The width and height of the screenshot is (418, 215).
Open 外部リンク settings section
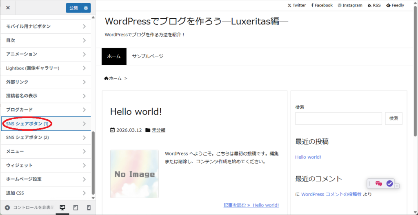coord(46,82)
